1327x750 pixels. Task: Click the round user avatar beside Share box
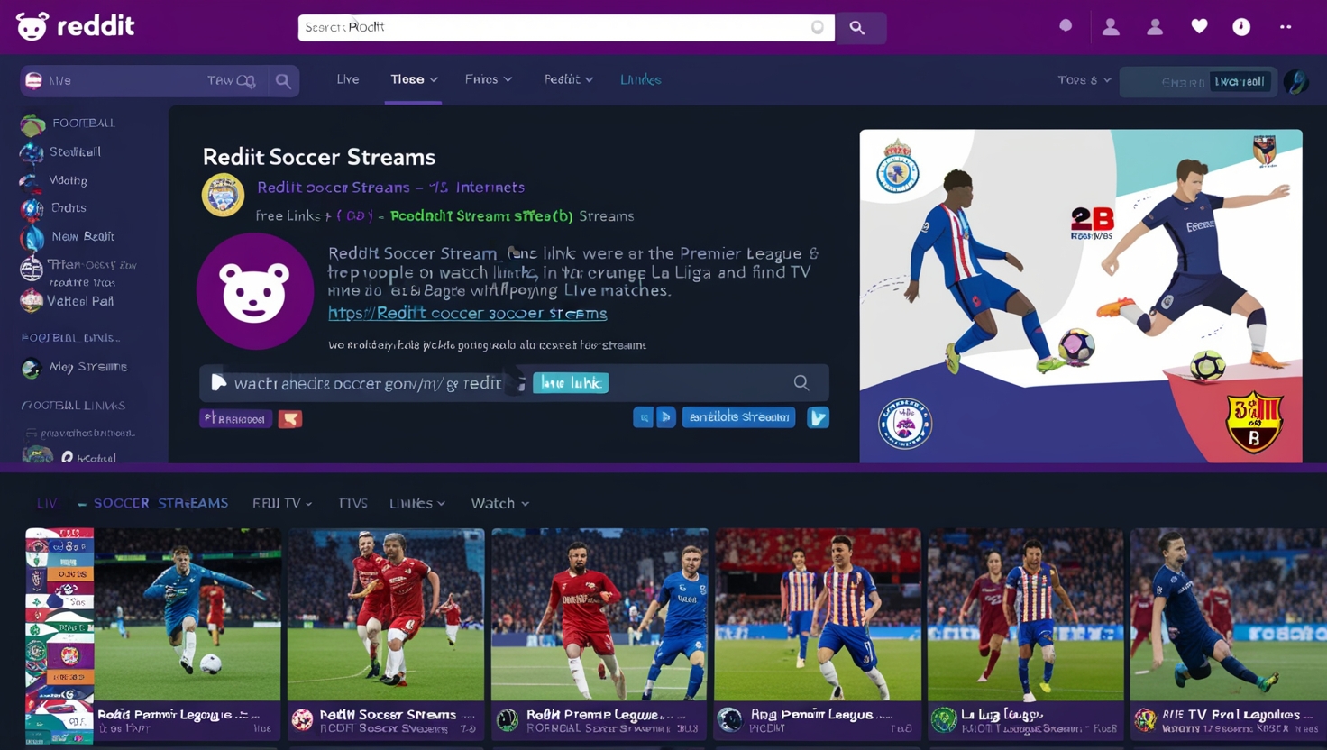point(1296,81)
